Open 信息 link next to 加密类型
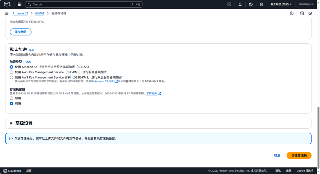320x174 pixels. click(x=28, y=62)
